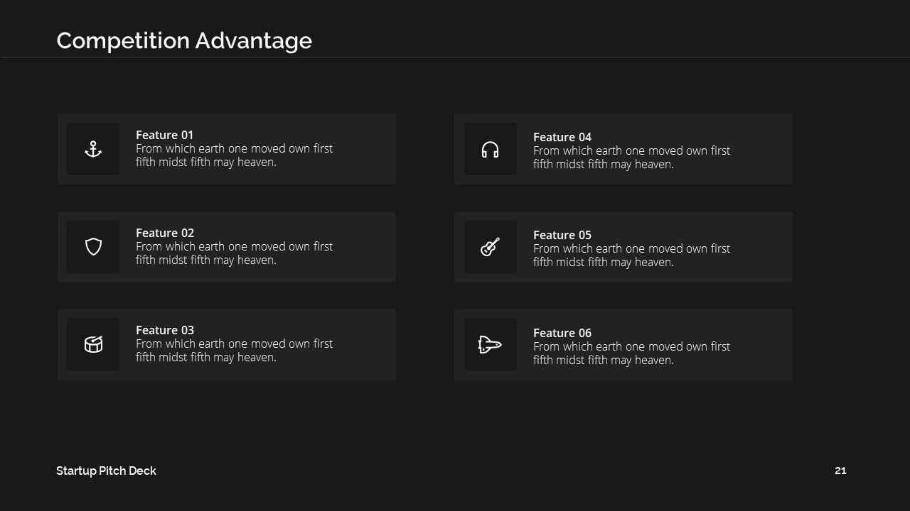Viewport: 910px width, 511px height.
Task: Click the guitar icon beside Feature 05
Action: tap(491, 247)
